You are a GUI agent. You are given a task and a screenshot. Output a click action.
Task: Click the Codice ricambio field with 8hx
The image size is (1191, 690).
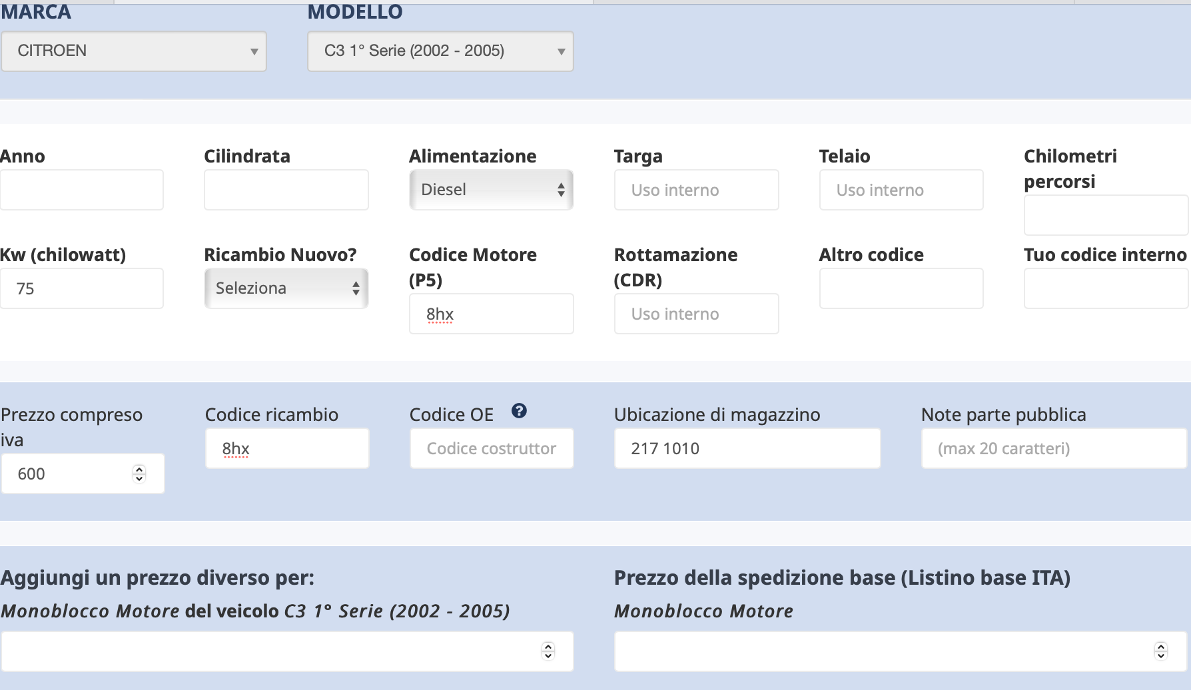(x=287, y=448)
